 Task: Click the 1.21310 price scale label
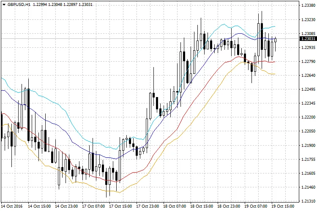point(307,201)
